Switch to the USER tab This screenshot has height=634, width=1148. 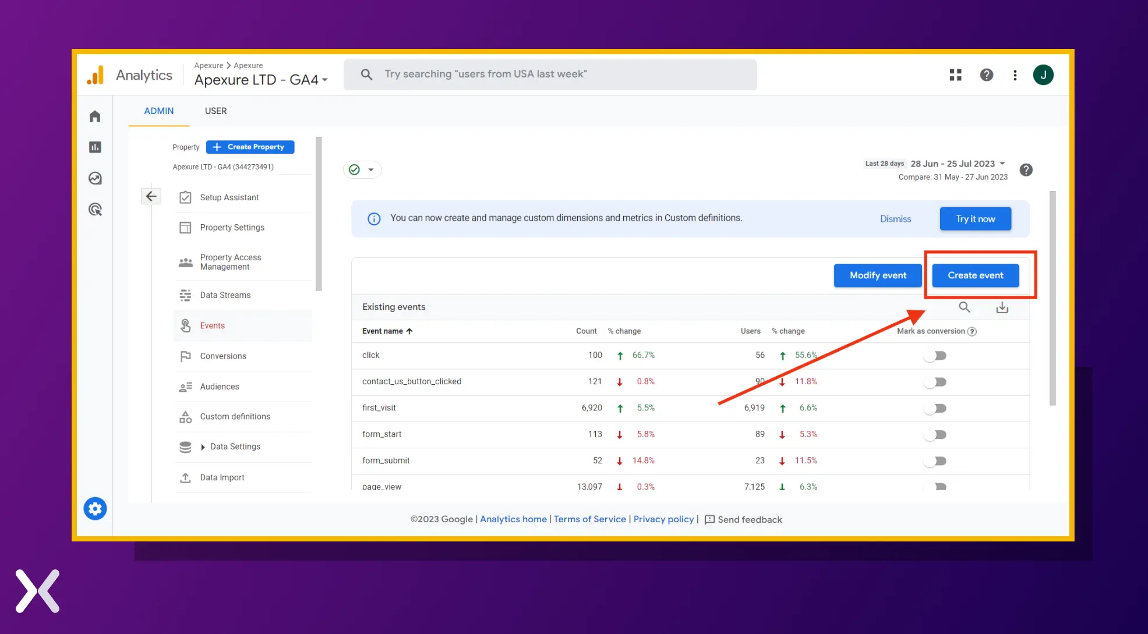tap(216, 111)
